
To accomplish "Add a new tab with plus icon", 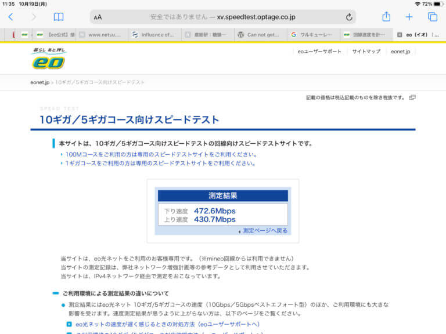I will 409,17.
